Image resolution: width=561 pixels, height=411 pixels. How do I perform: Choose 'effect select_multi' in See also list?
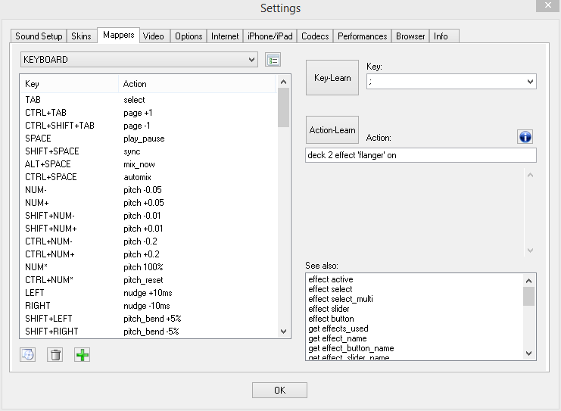point(341,299)
